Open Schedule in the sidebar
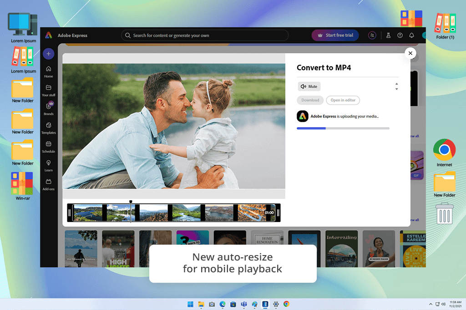 pyautogui.click(x=48, y=147)
